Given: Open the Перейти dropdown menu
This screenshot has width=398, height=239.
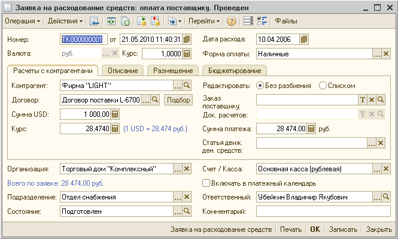Looking at the screenshot, I should pyautogui.click(x=204, y=21).
